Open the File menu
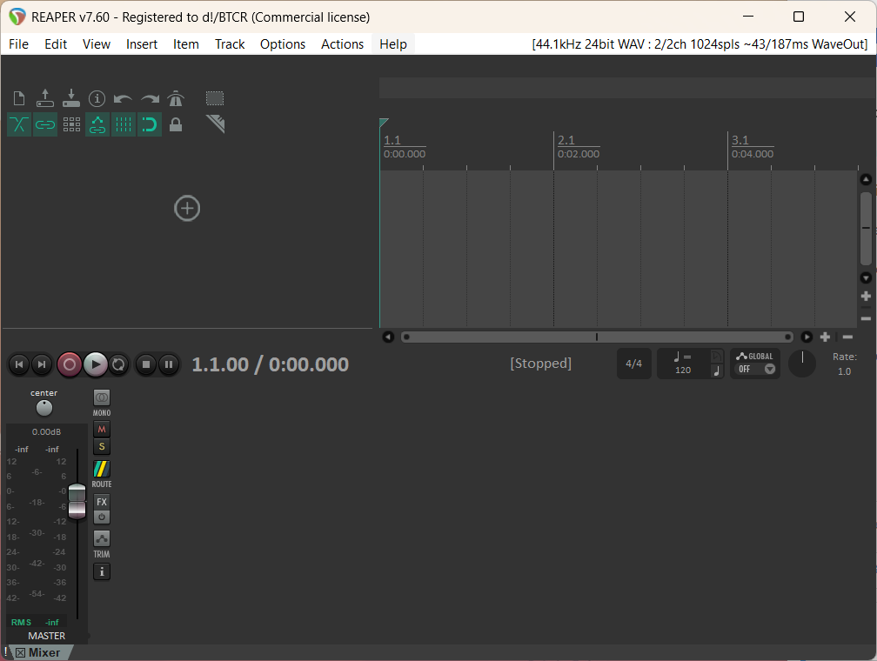 (18, 44)
